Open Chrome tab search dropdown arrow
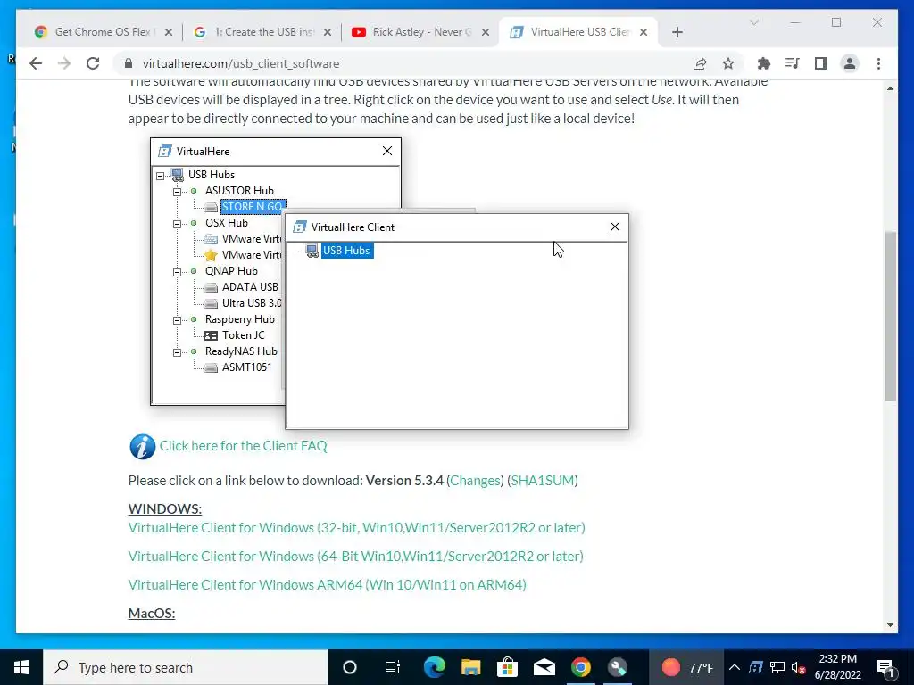914x685 pixels. click(x=753, y=22)
